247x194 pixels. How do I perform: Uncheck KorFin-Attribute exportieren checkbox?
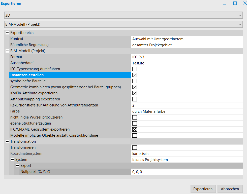tap(135, 93)
